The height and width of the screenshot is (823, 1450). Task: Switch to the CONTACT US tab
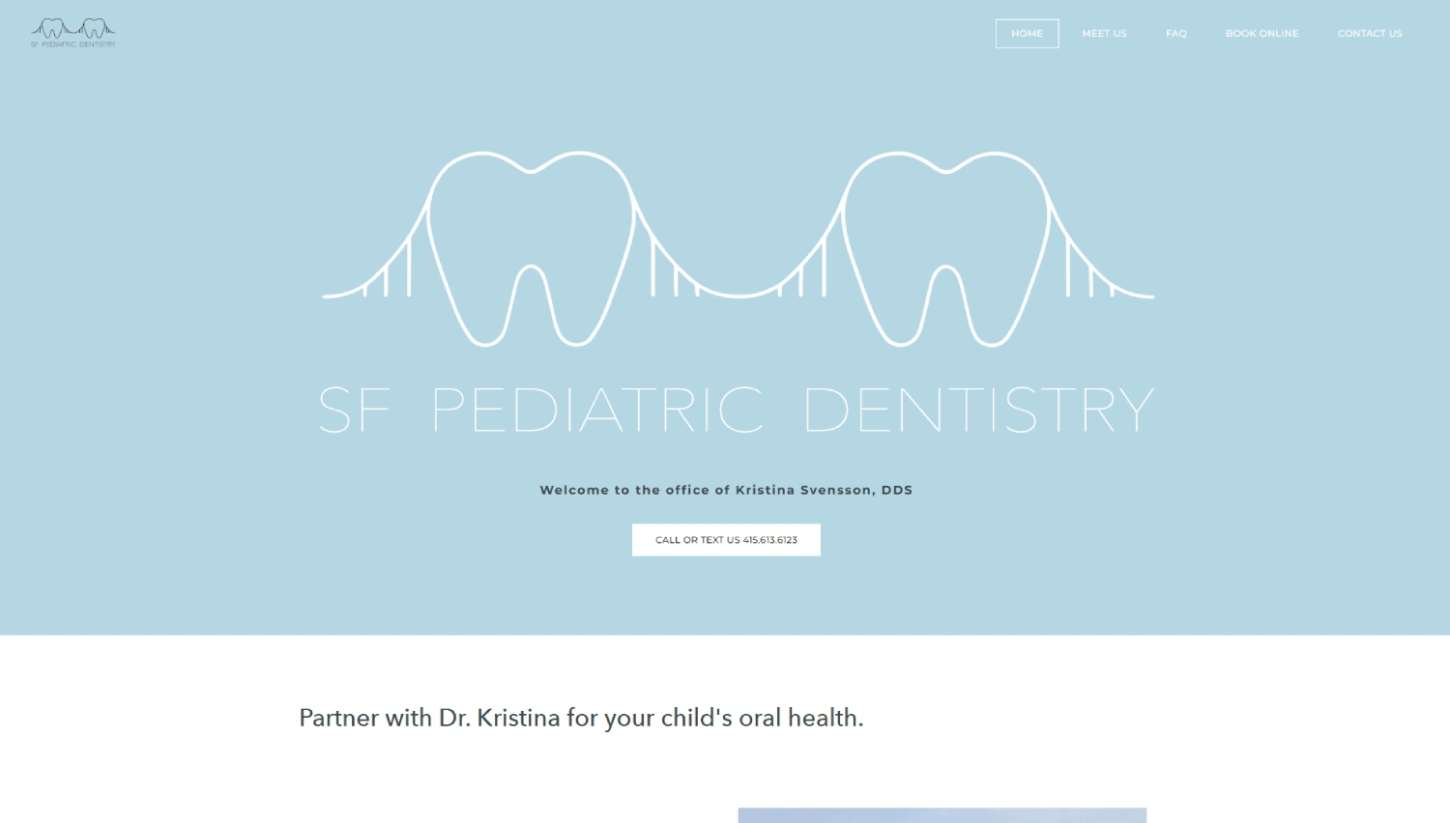pyautogui.click(x=1370, y=33)
